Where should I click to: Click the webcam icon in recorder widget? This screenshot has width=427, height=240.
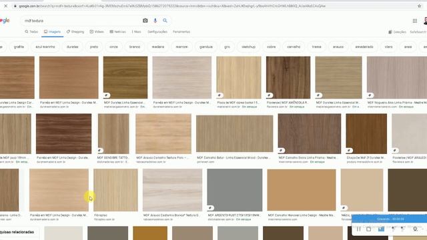click(415, 229)
